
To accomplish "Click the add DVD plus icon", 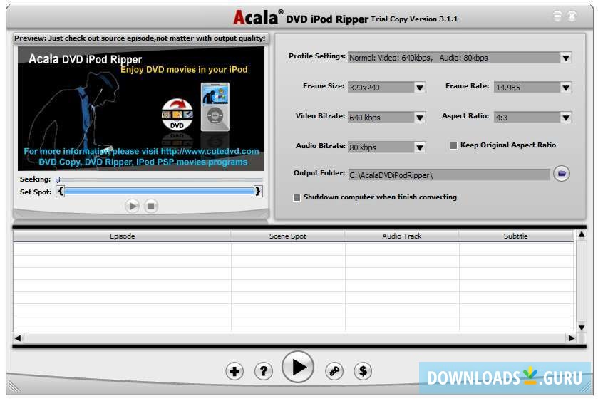I will point(234,371).
